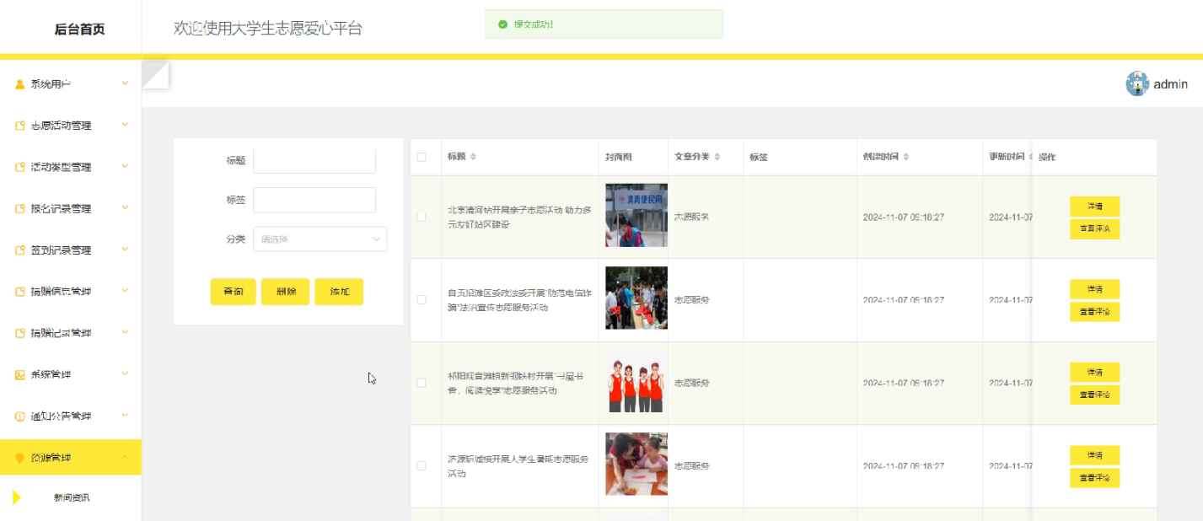Click the admin username text

point(1171,83)
